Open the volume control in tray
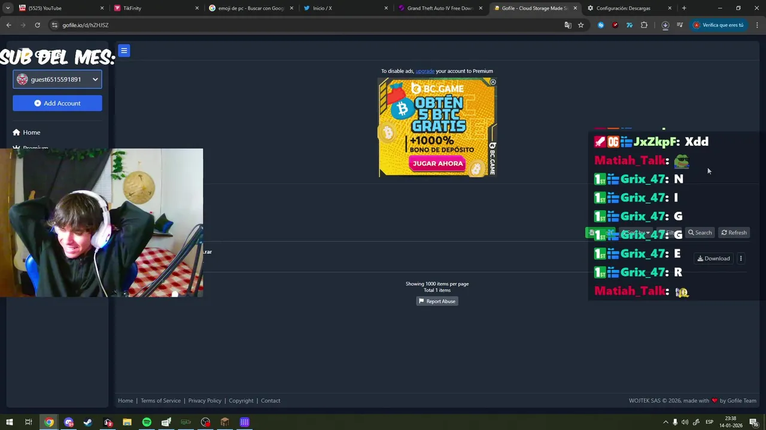This screenshot has height=430, width=766. (685, 422)
